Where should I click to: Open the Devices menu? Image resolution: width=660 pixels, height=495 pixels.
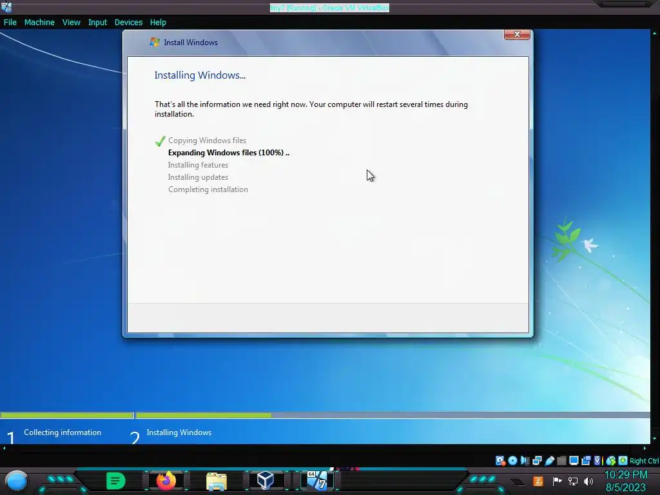point(128,23)
